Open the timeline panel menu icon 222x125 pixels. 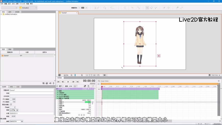219,81
